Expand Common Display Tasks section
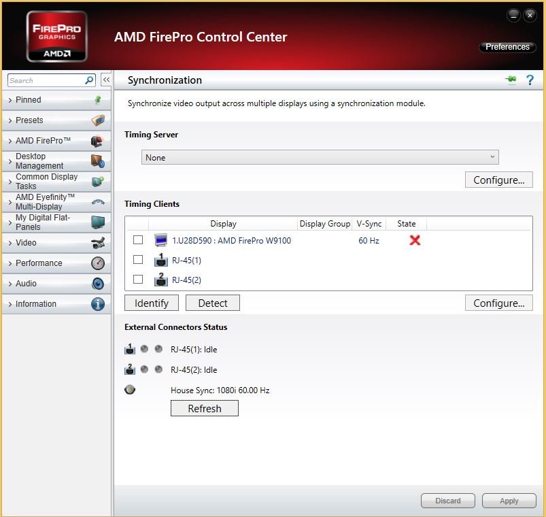The width and height of the screenshot is (546, 517). pos(56,182)
